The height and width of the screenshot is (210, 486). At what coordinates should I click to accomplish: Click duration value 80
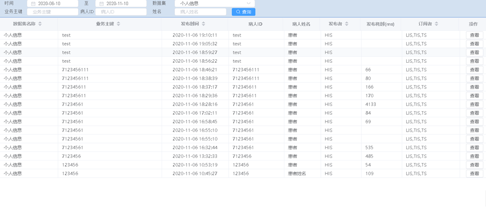point(368,78)
